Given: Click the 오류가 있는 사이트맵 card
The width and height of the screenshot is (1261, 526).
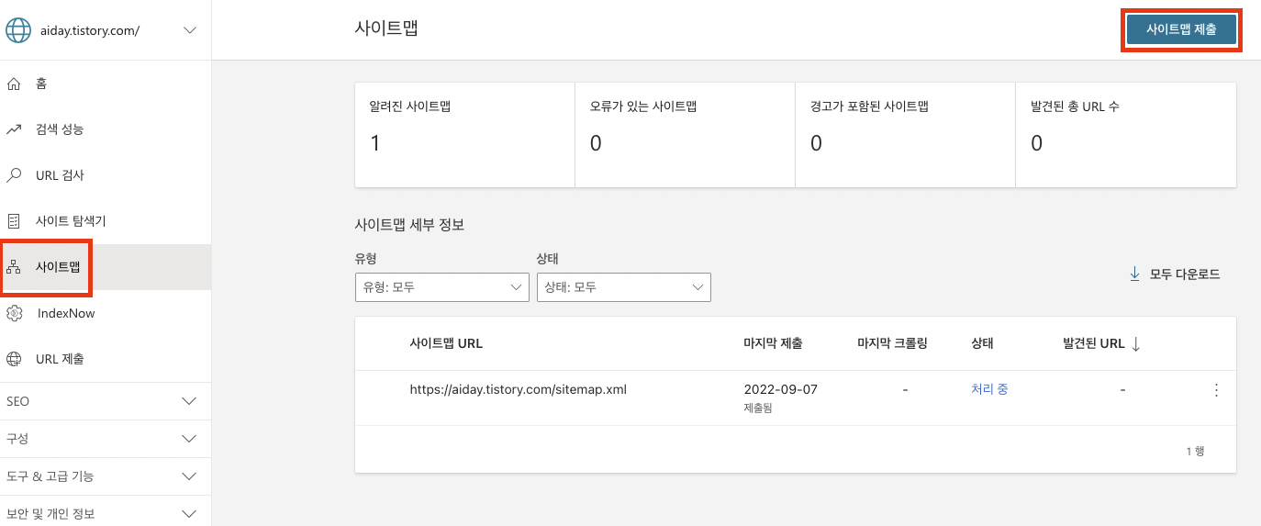Looking at the screenshot, I should point(685,134).
